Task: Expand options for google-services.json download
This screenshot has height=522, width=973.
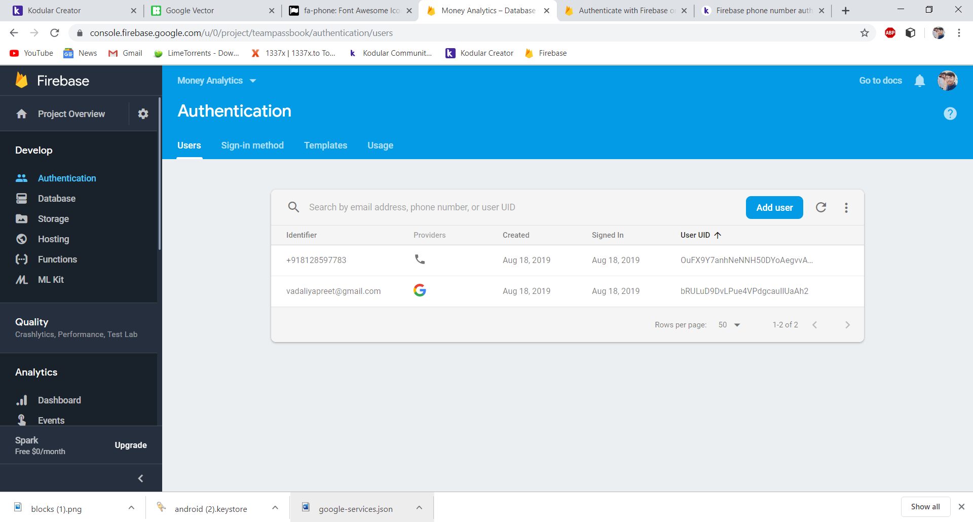Action: 419,508
